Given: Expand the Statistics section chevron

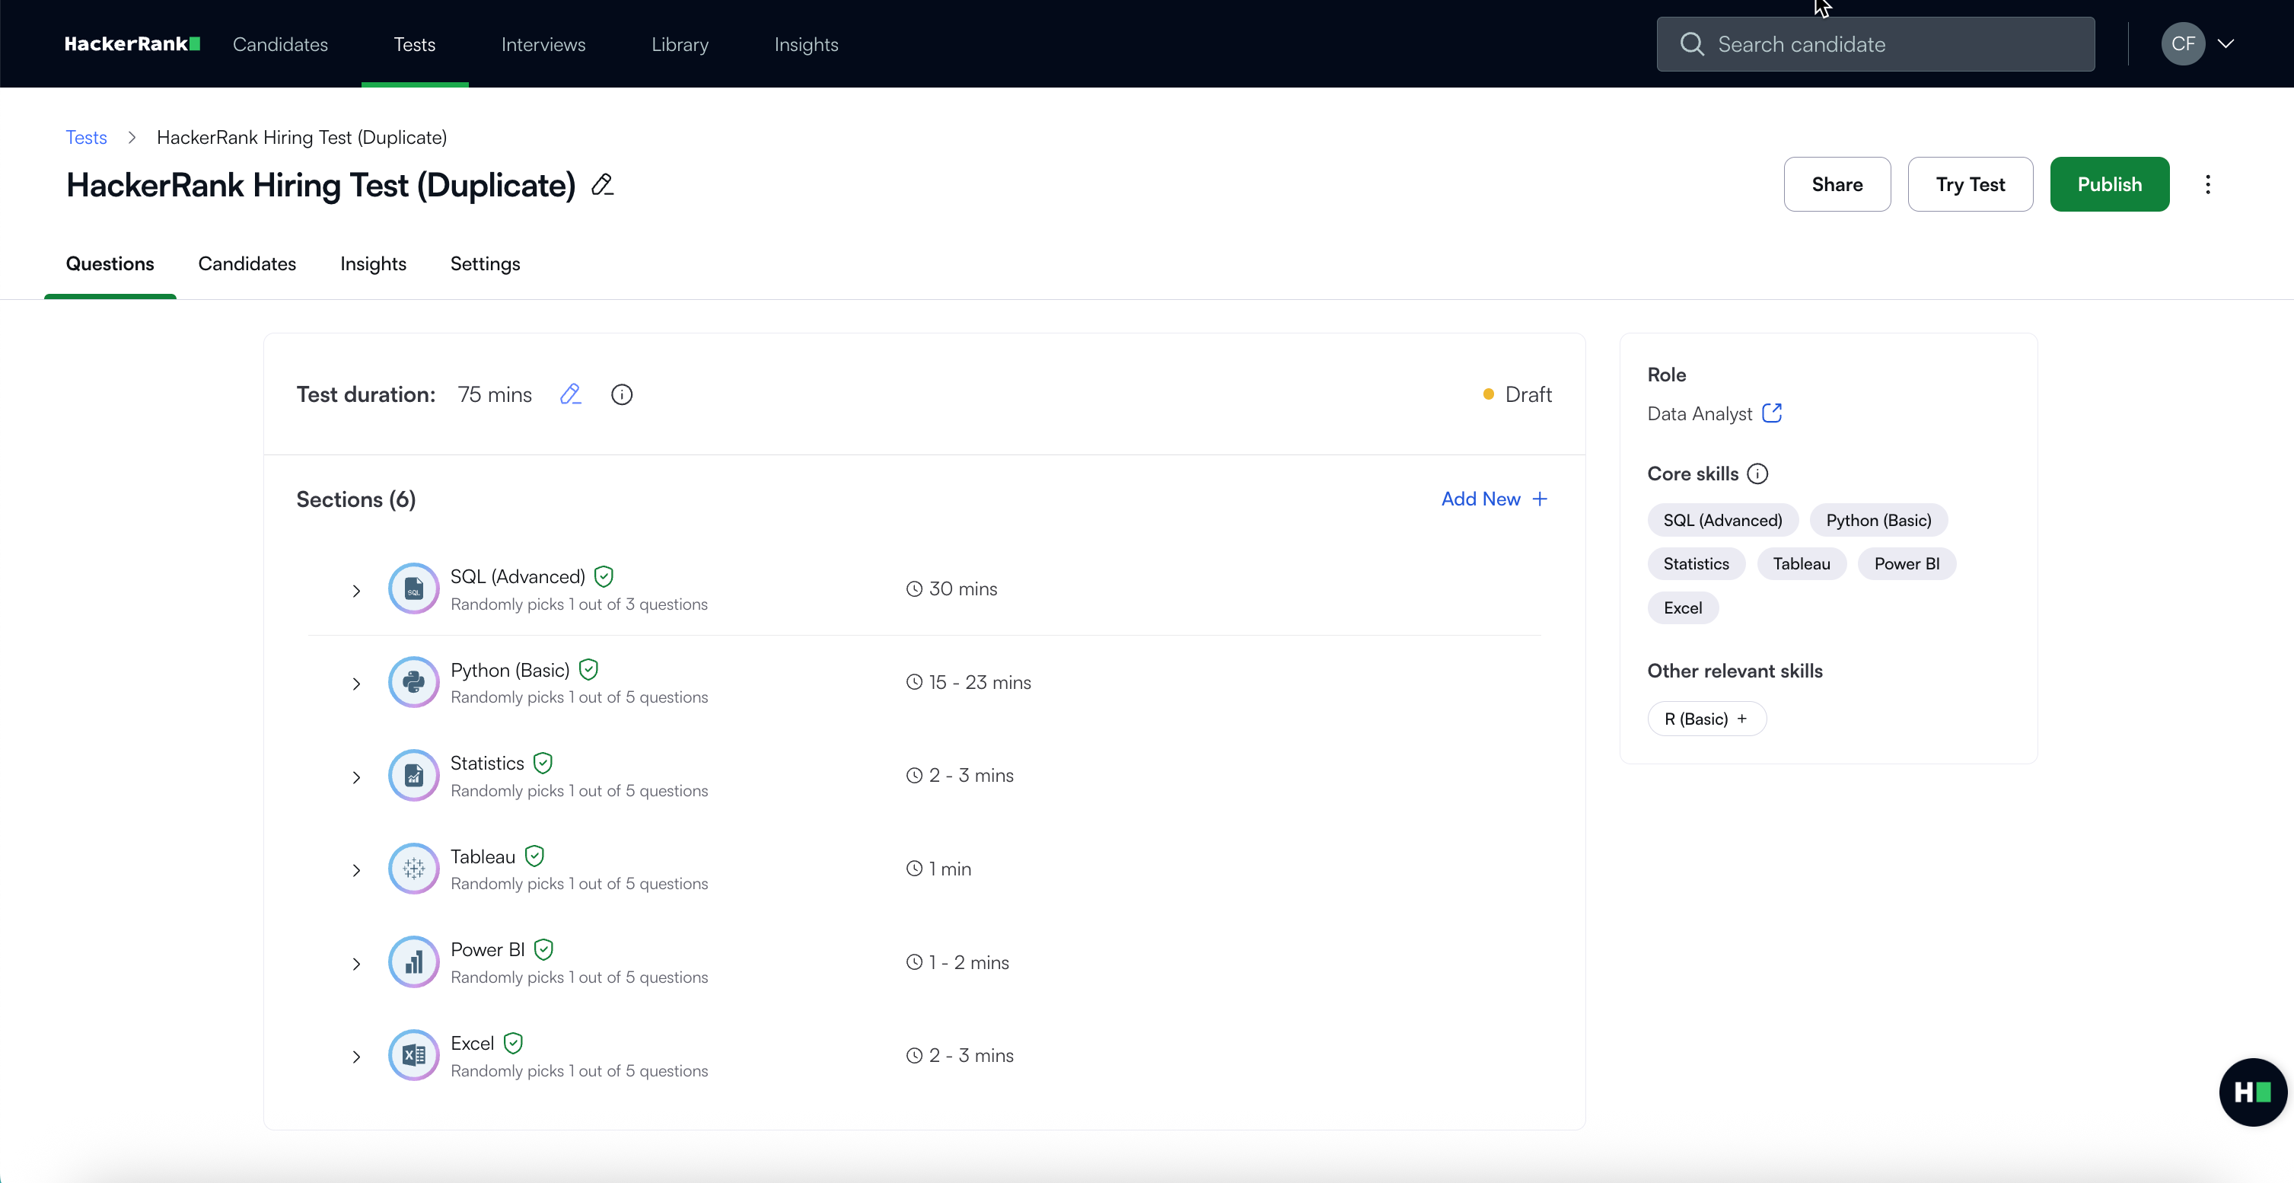Looking at the screenshot, I should (x=356, y=778).
